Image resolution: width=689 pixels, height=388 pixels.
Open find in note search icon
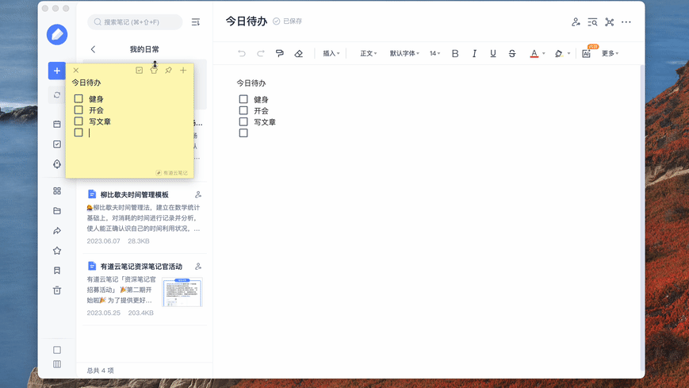[x=592, y=22]
